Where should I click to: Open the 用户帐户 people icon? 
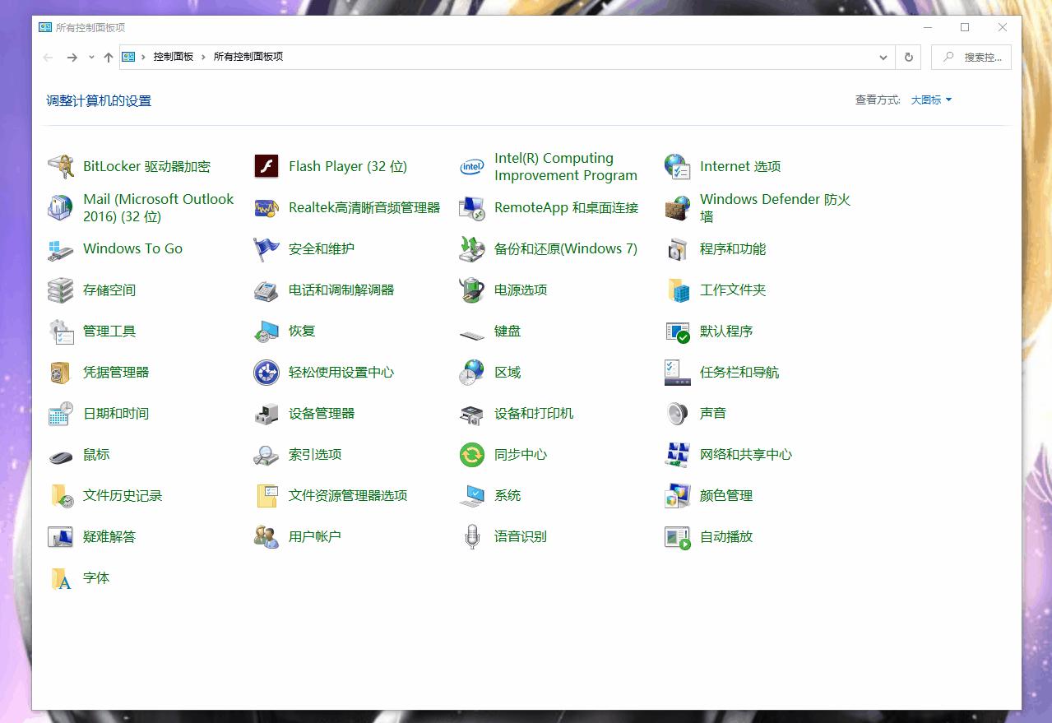(x=266, y=537)
